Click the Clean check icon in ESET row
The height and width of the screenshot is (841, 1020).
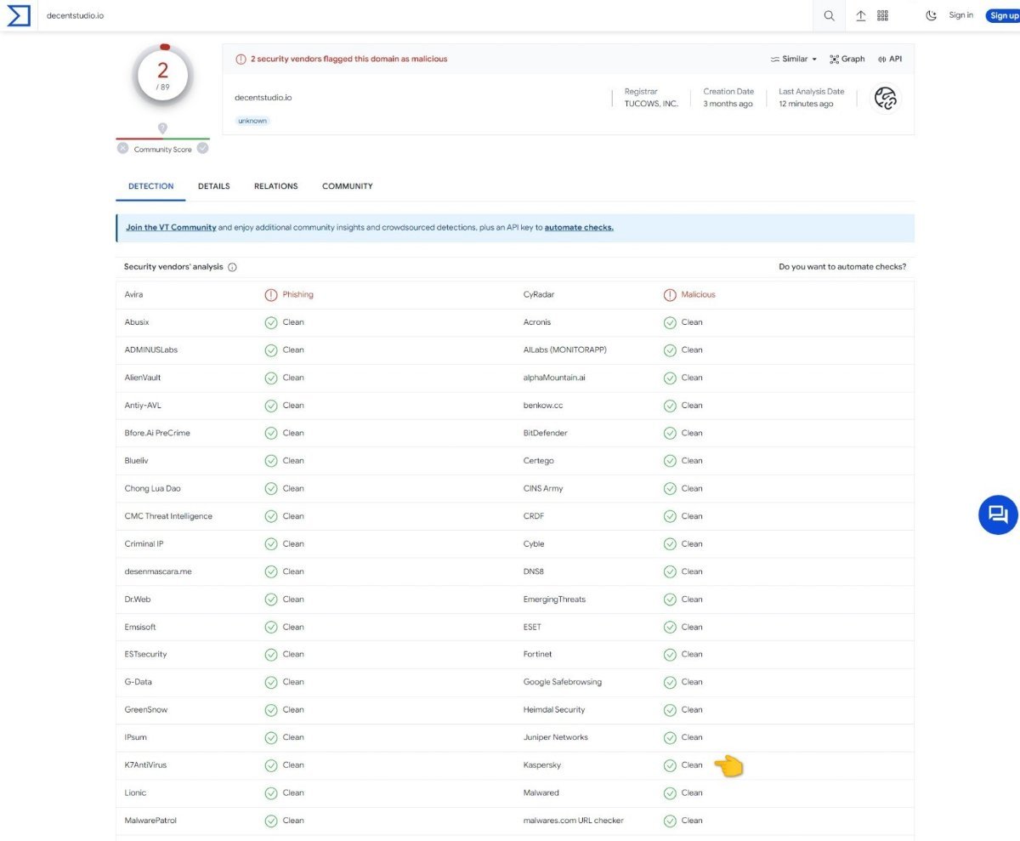click(x=670, y=627)
